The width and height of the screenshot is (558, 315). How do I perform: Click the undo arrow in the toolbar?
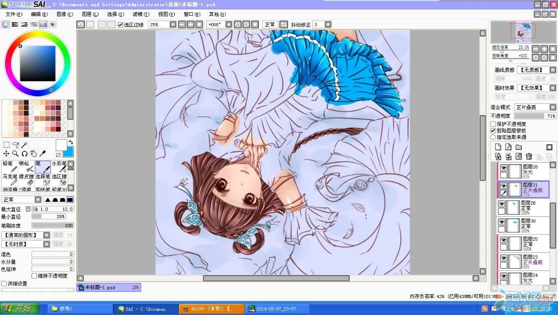point(80,25)
